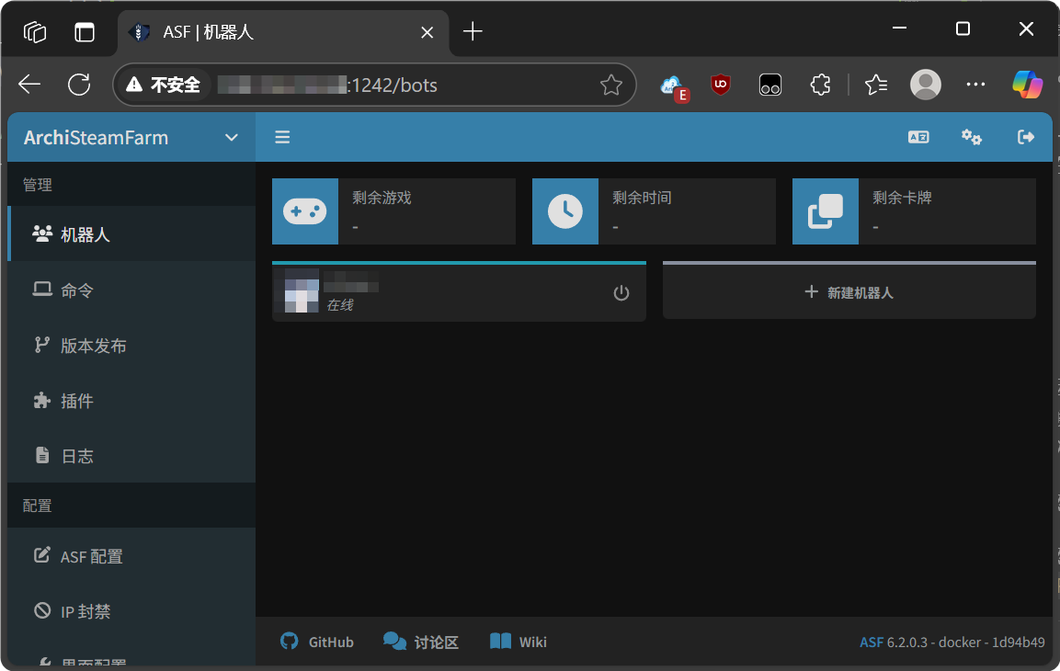Open ASF 配置 settings page
The height and width of the screenshot is (671, 1060).
tap(91, 556)
